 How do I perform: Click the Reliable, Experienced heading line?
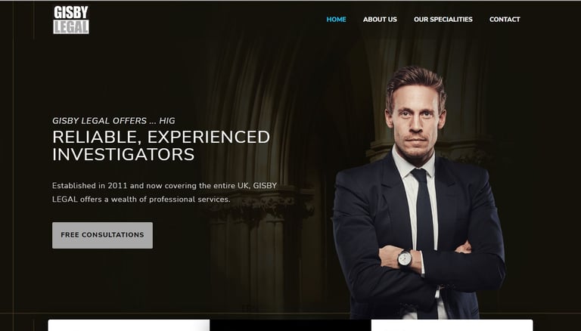[161, 137]
